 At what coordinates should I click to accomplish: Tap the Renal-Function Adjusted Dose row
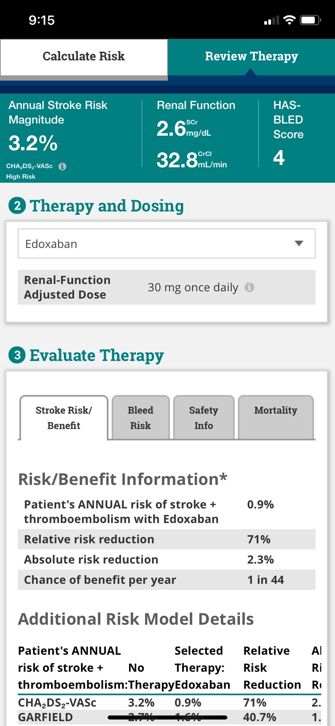coord(166,287)
